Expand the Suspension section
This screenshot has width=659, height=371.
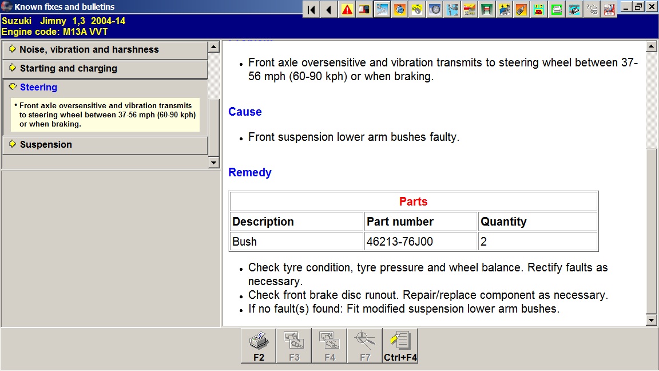pyautogui.click(x=46, y=145)
